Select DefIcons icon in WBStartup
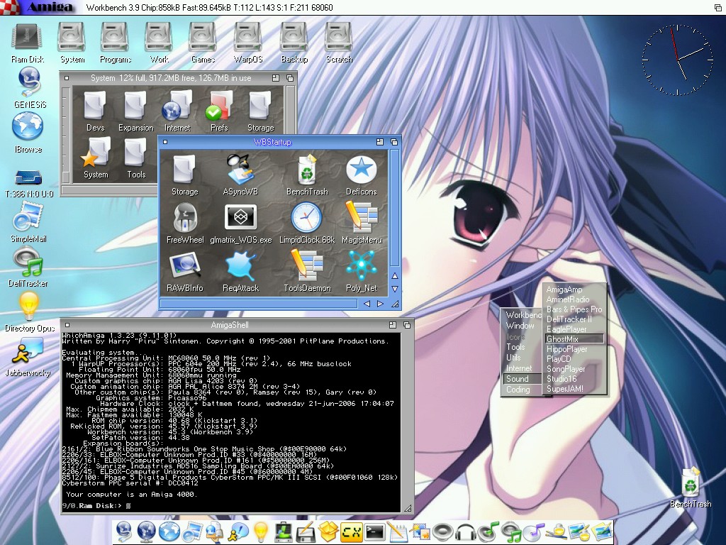 [x=361, y=175]
